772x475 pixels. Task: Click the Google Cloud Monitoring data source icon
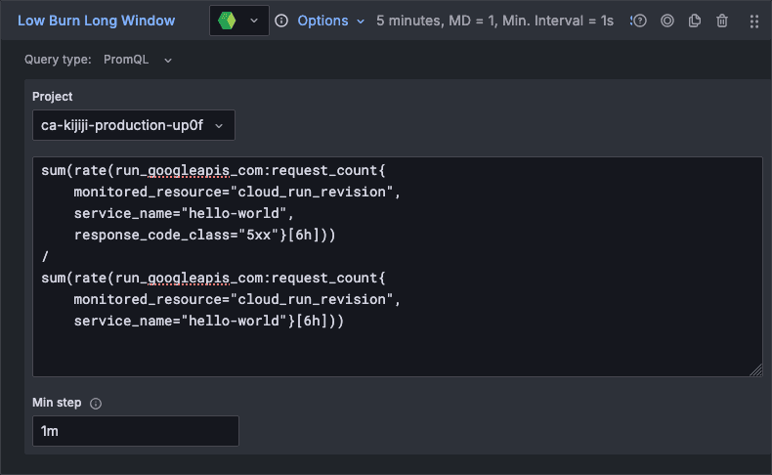coord(227,21)
